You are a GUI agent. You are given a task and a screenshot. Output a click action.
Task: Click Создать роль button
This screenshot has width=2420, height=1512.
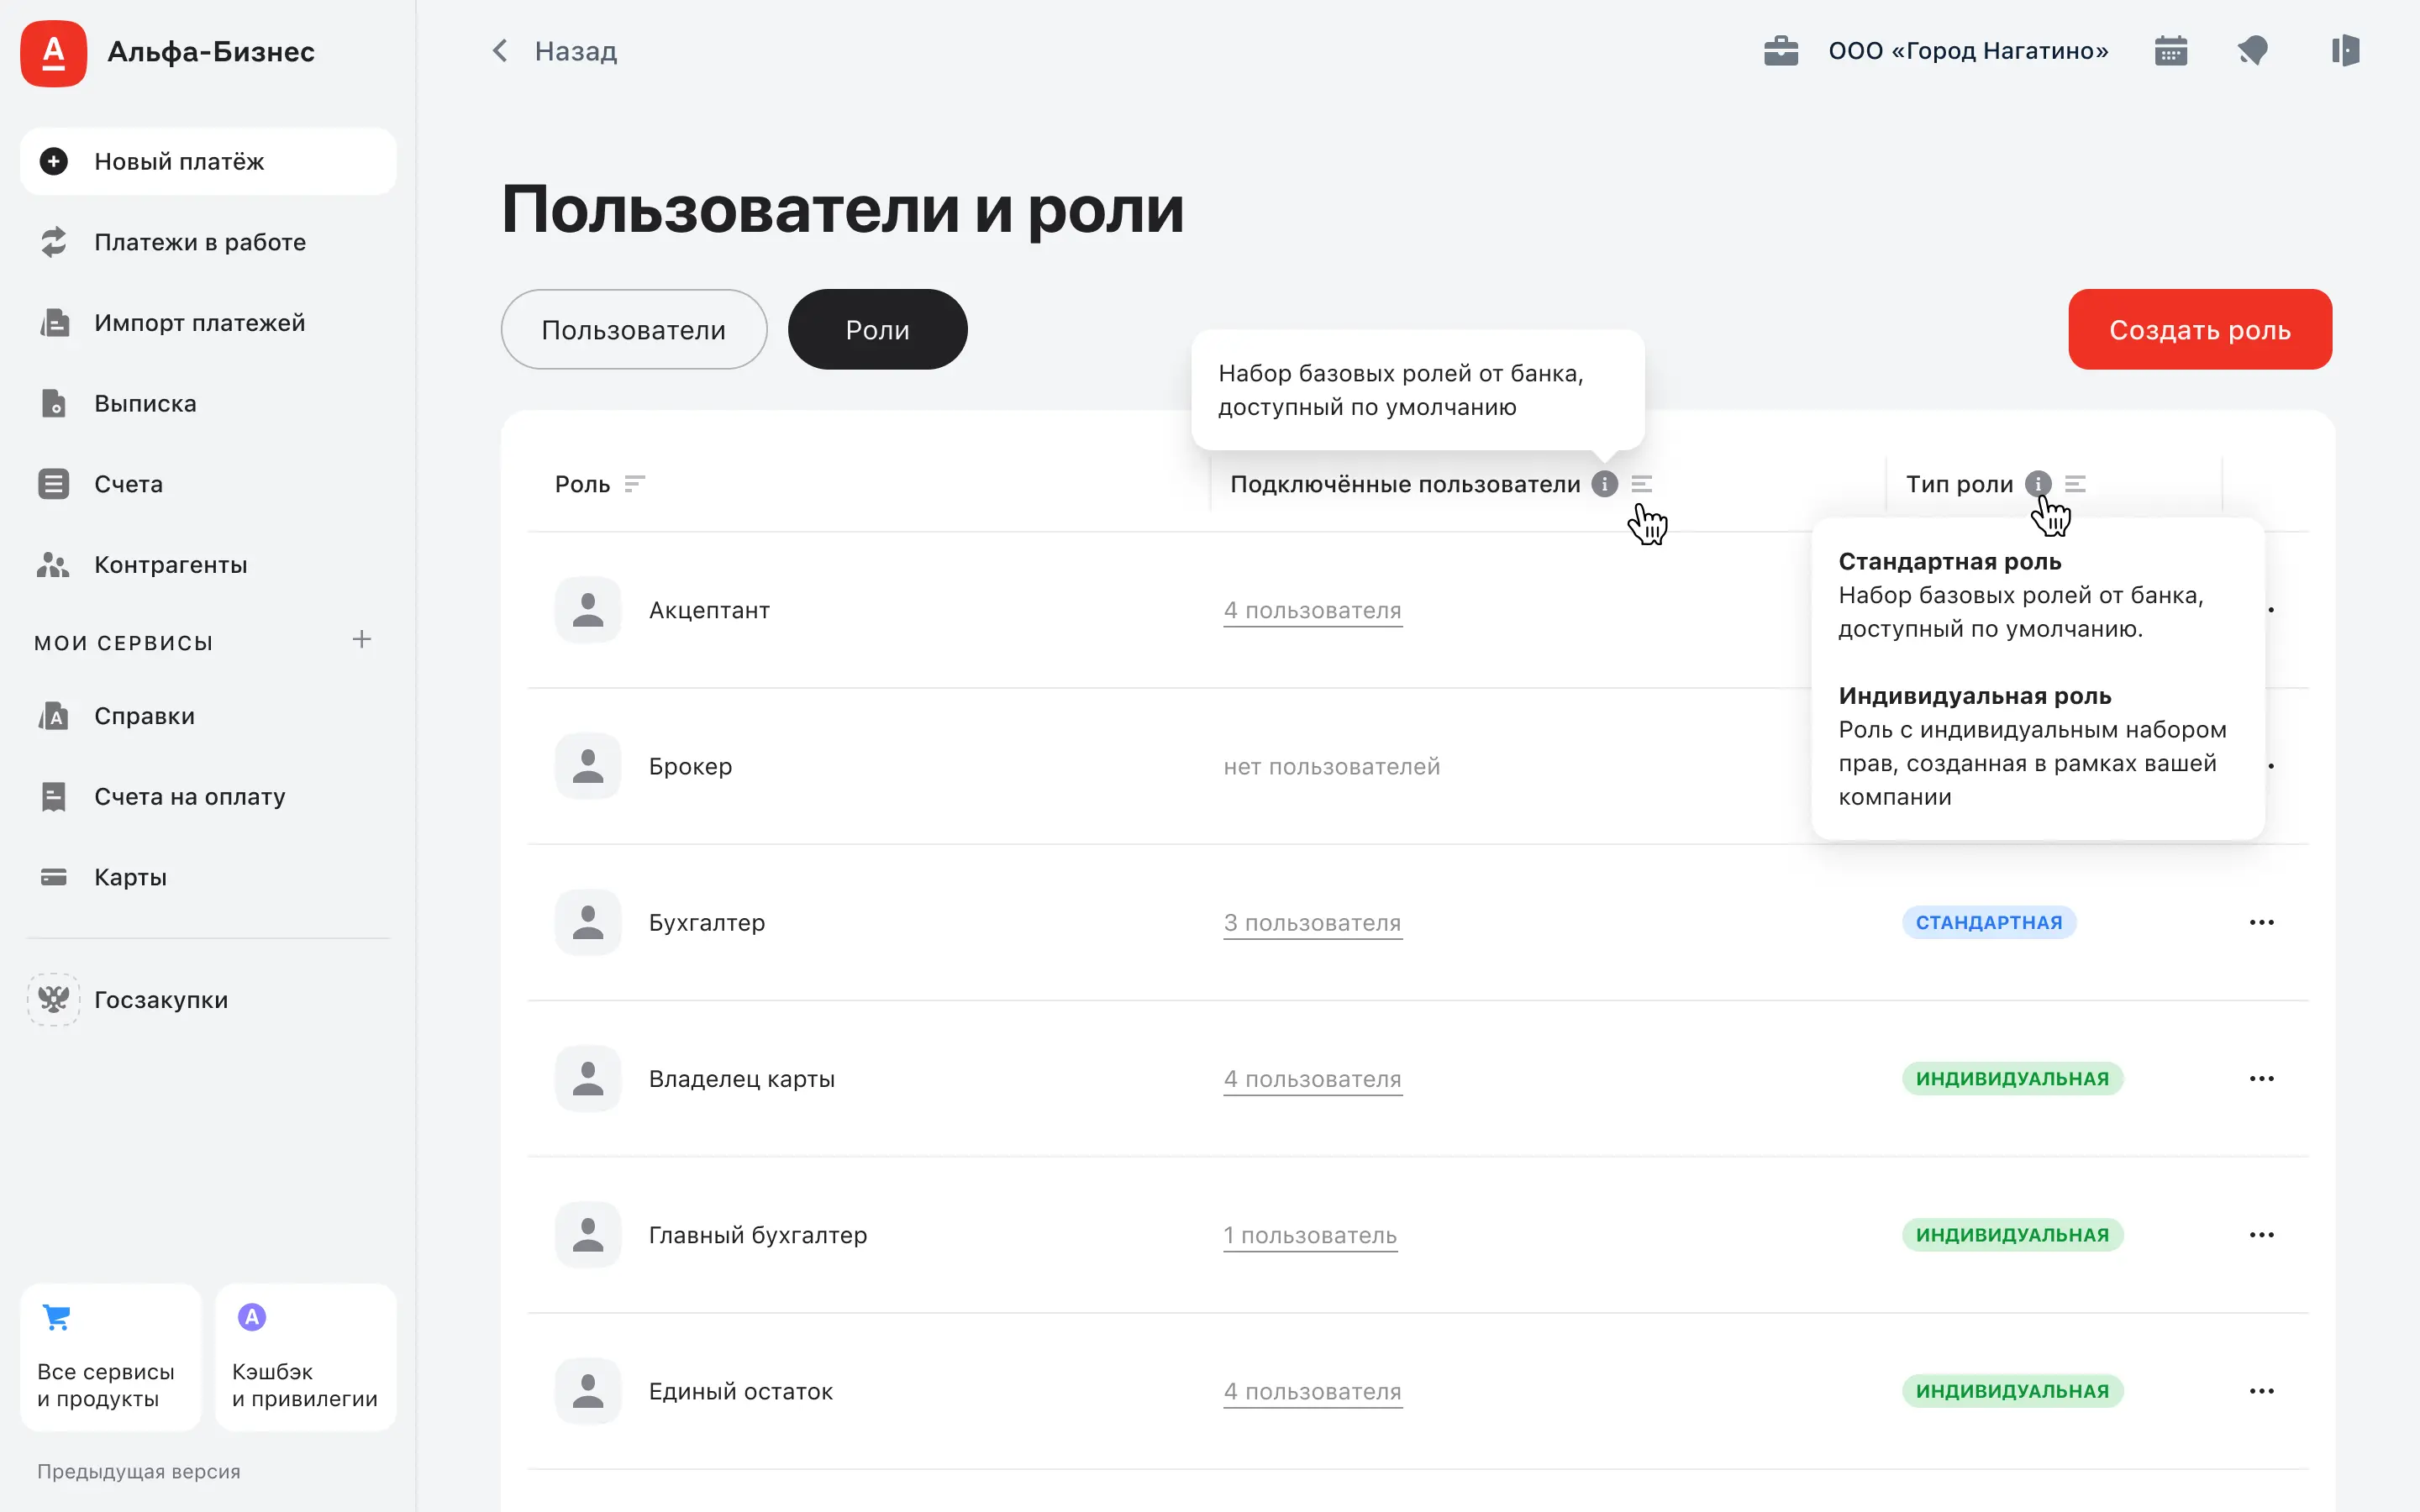[2199, 330]
